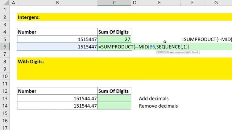Select row 13 header

tap(5, 99)
